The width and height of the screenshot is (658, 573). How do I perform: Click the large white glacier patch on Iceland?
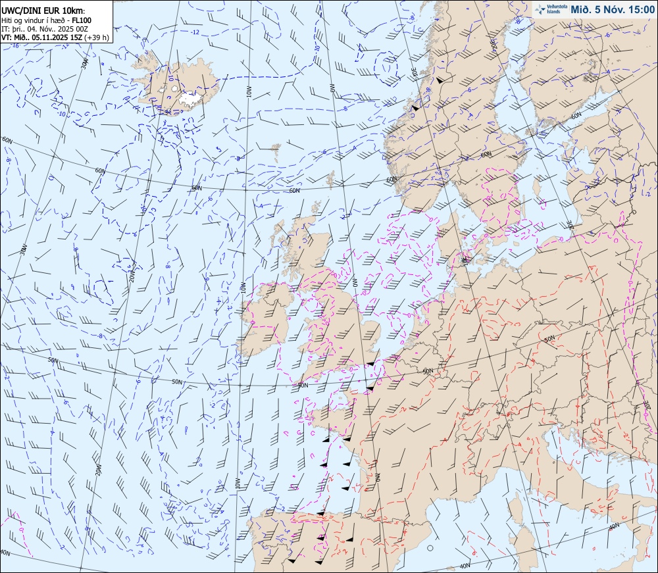click(191, 99)
